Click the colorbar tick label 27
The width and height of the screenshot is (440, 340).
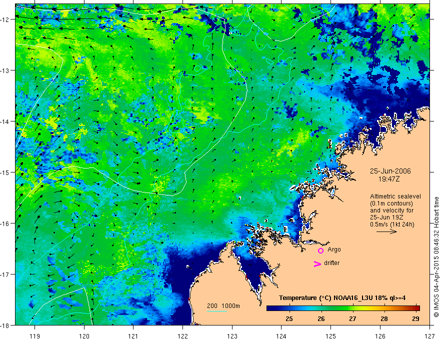click(x=352, y=318)
